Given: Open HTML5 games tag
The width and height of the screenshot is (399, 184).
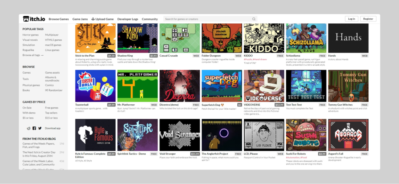Looking at the screenshot, I should coord(53,40).
